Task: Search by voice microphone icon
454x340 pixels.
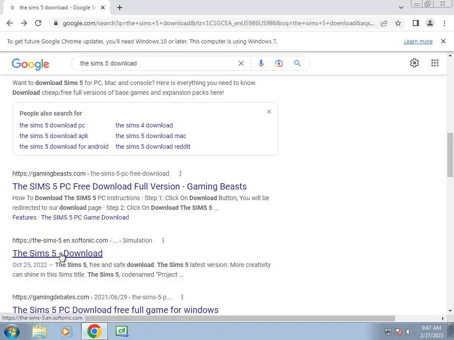Action: click(x=261, y=63)
